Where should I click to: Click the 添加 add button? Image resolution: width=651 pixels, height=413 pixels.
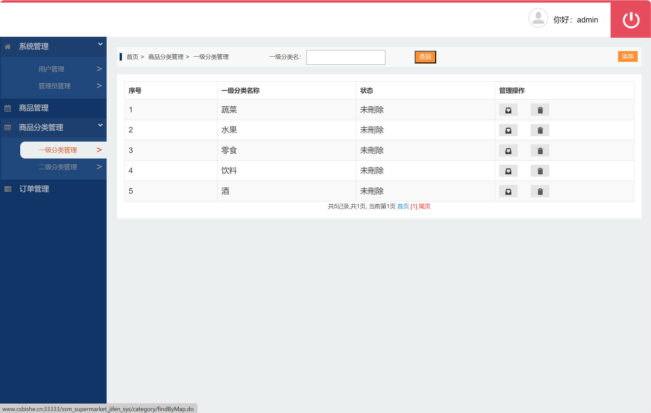pyautogui.click(x=627, y=56)
